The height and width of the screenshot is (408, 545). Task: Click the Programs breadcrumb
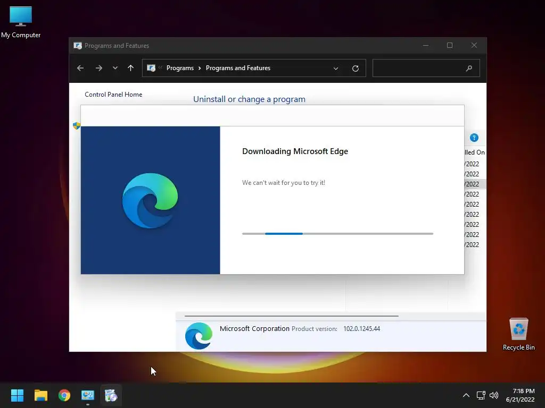[180, 68]
